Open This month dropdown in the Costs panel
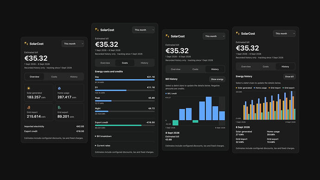The height and width of the screenshot is (180, 320). [x=143, y=30]
